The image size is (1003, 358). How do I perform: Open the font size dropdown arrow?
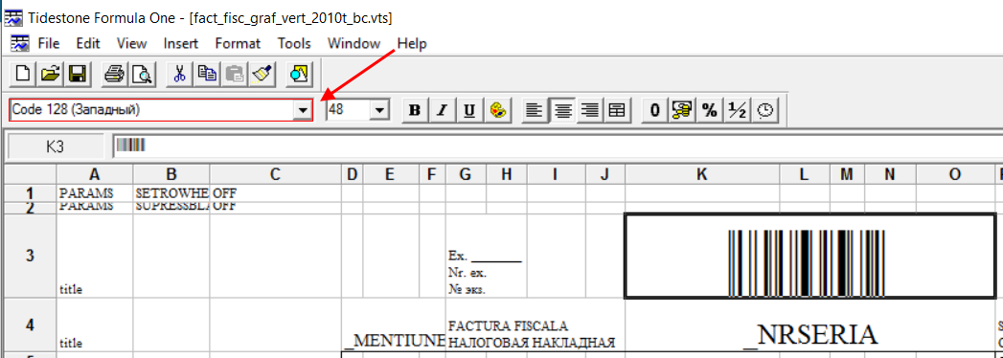380,111
